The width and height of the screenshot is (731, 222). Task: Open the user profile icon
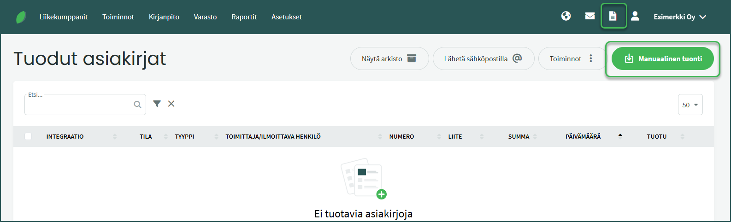pyautogui.click(x=635, y=17)
